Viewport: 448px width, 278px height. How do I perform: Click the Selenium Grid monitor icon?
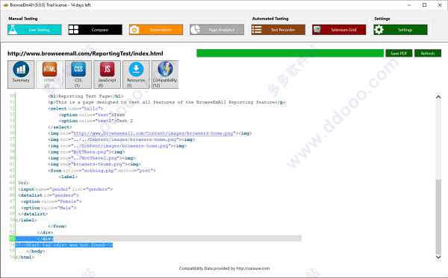(x=317, y=29)
